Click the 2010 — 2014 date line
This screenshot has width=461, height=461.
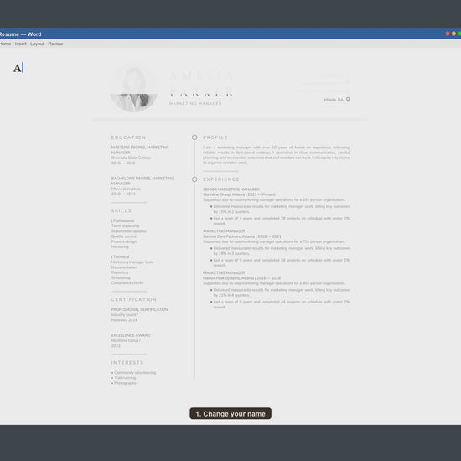coord(123,194)
